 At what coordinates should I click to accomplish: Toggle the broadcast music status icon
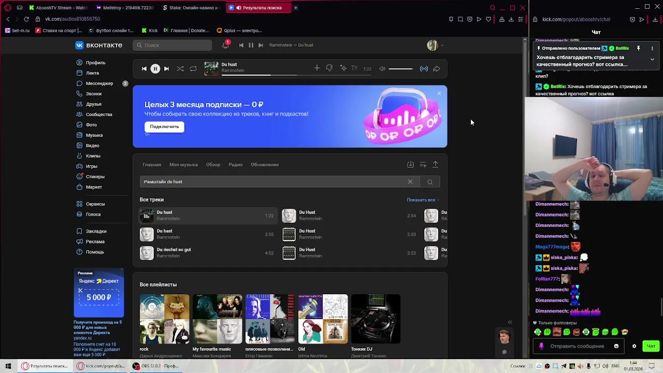424,68
